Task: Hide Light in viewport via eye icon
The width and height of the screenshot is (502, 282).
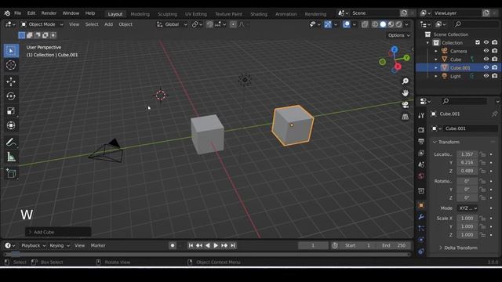Action: click(486, 76)
